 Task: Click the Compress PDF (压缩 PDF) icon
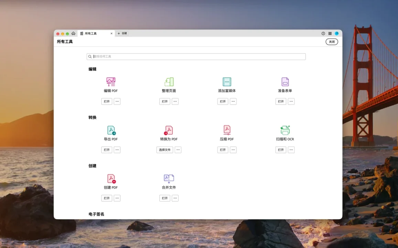tap(227, 130)
